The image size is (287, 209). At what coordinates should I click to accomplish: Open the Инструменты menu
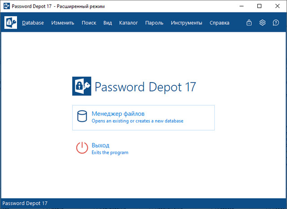coord(187,23)
